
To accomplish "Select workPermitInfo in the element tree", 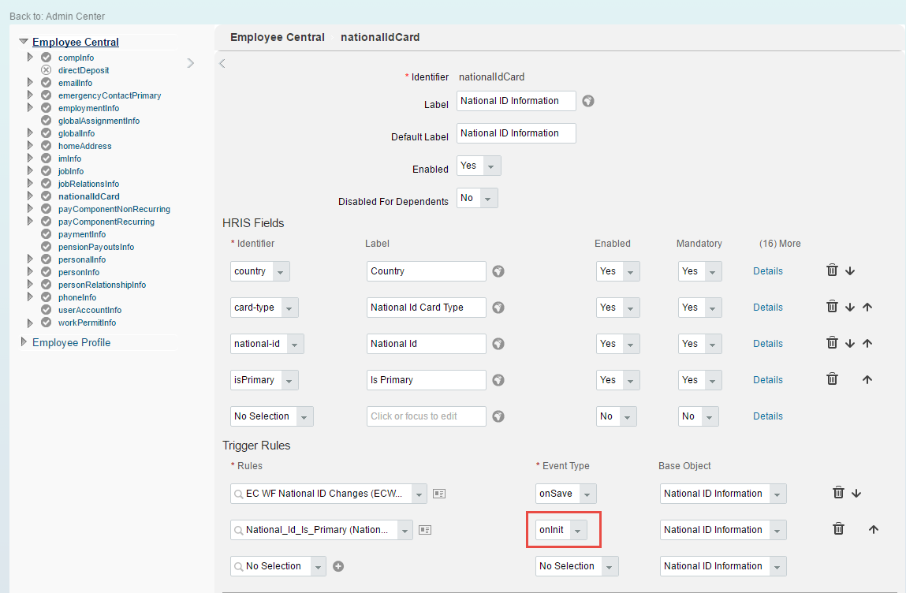I will 87,323.
